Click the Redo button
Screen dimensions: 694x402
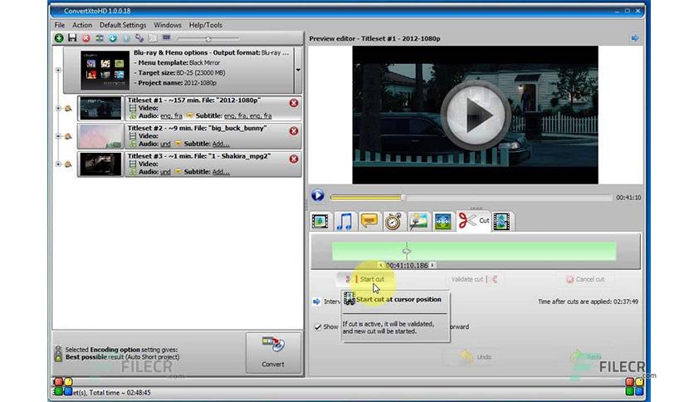click(586, 357)
